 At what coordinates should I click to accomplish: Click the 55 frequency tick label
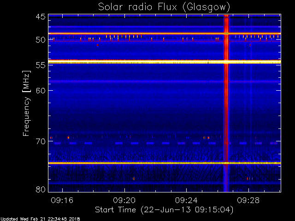(41, 65)
